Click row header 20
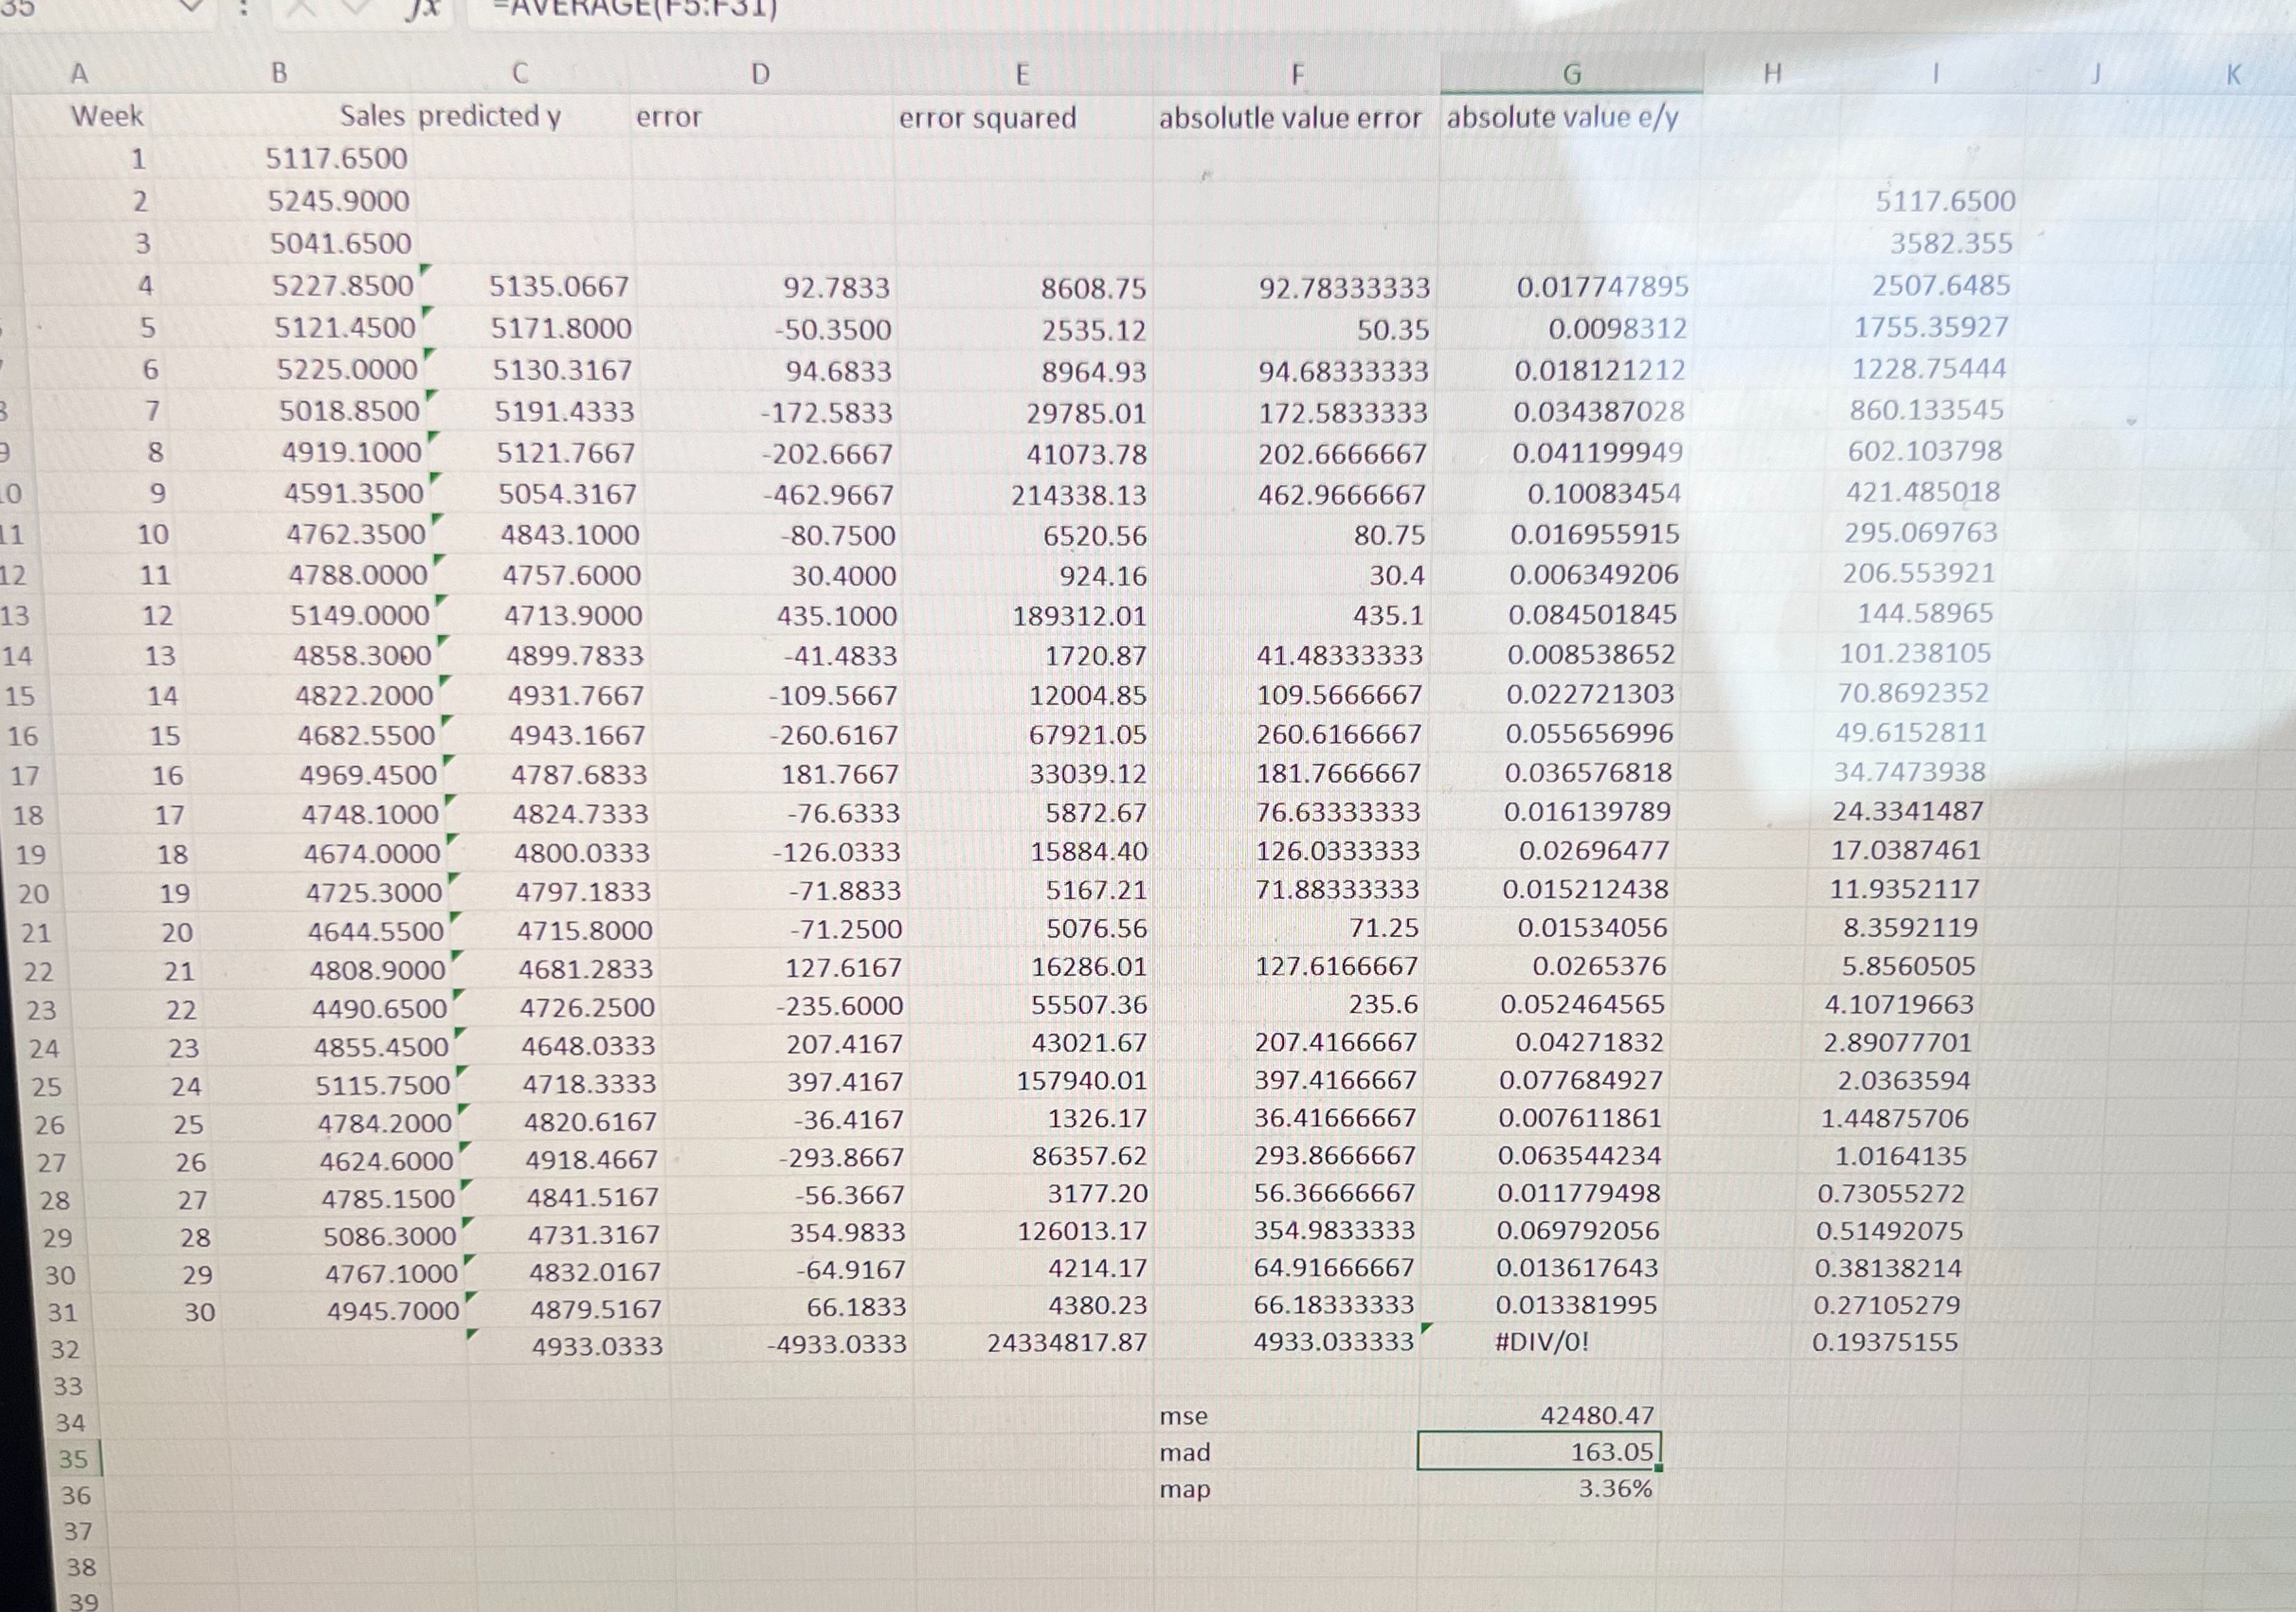Viewport: 2296px width, 1612px height. [x=33, y=893]
